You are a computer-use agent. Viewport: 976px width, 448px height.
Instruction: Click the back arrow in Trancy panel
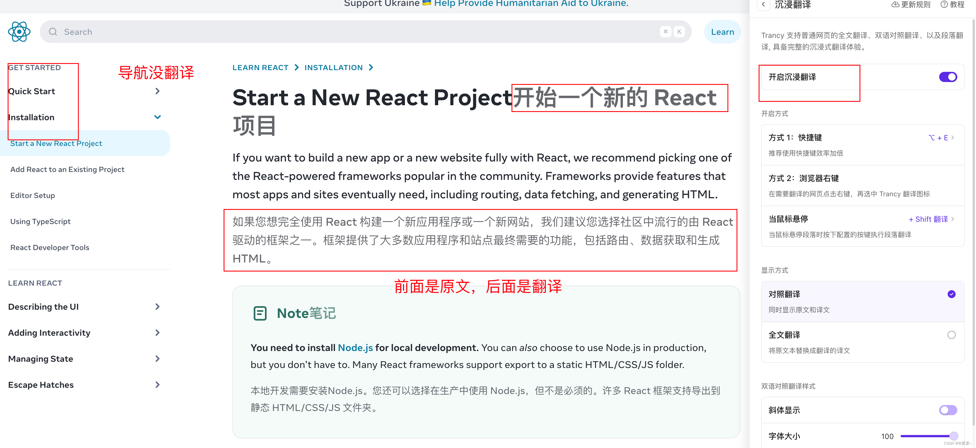pos(763,5)
